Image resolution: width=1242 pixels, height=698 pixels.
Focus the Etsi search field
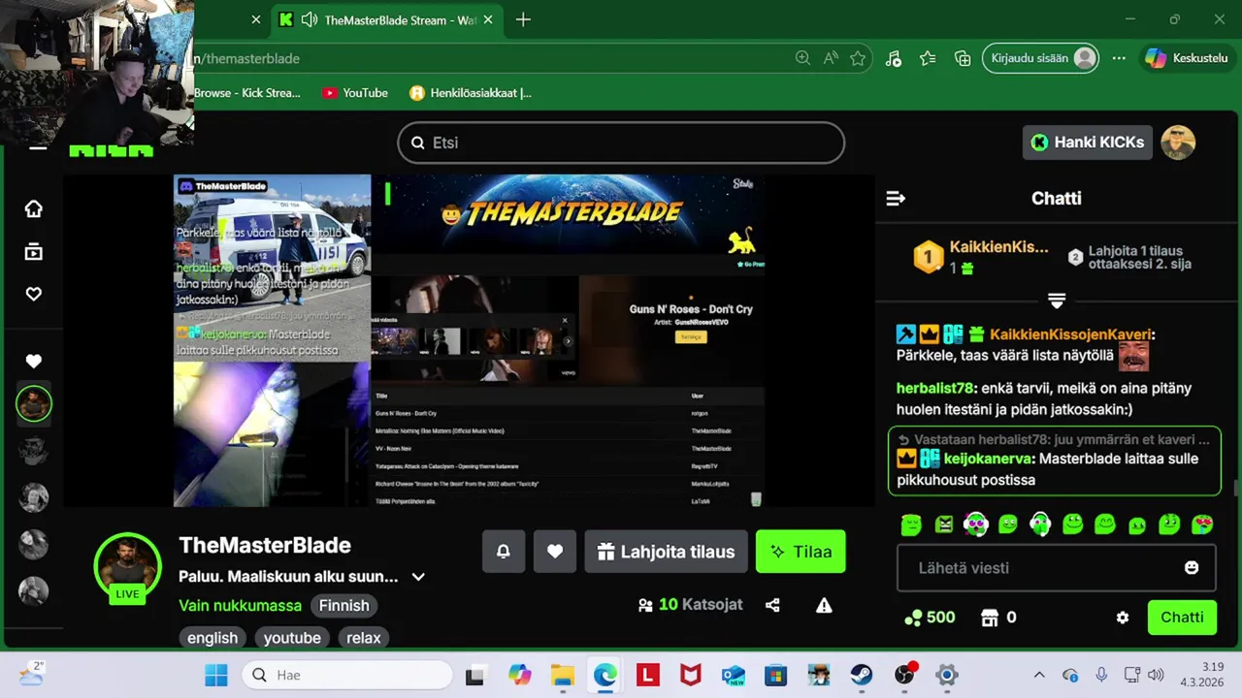pyautogui.click(x=621, y=143)
